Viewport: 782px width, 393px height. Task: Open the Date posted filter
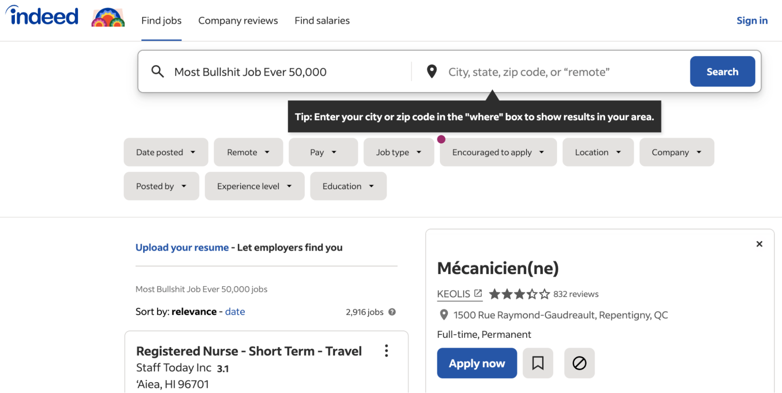(x=165, y=152)
